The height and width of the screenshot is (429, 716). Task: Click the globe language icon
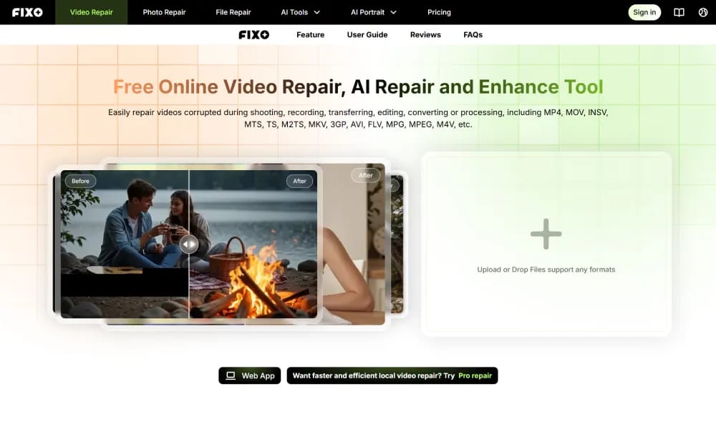point(703,12)
